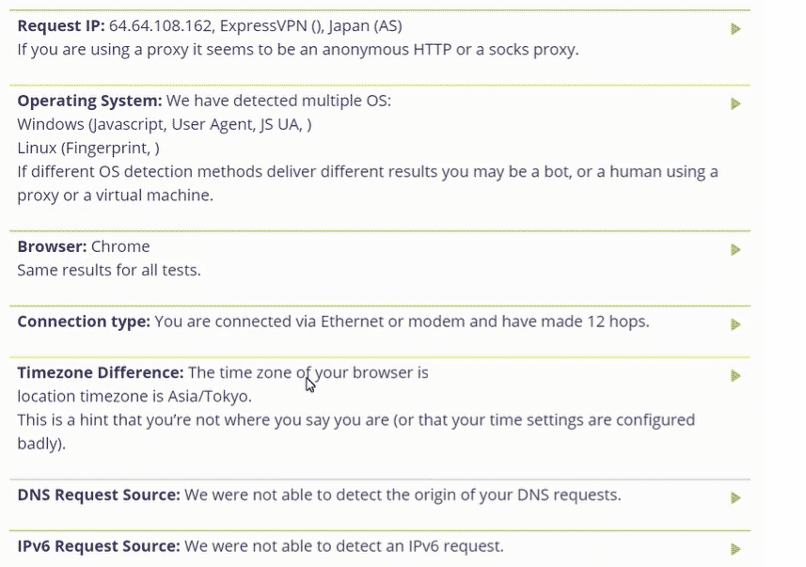Click the DNS Request Source heading

click(99, 495)
